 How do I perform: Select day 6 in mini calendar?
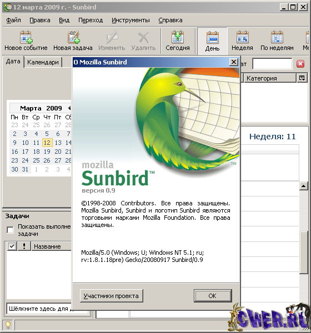58,134
